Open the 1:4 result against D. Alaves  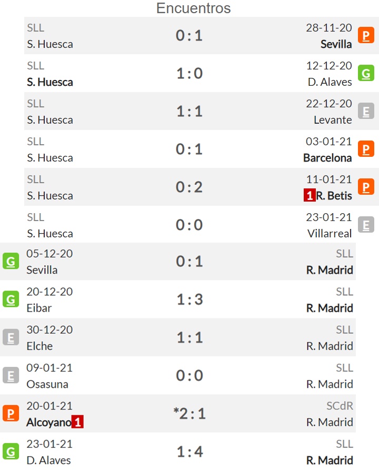point(190,452)
